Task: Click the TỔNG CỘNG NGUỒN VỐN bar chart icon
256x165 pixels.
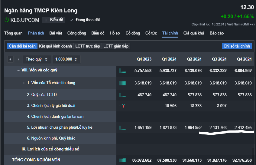Action: pos(123,160)
